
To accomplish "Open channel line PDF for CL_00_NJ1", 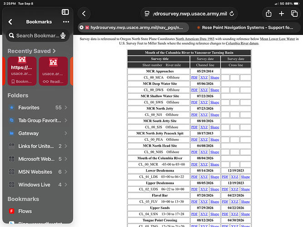I will 194,115.
